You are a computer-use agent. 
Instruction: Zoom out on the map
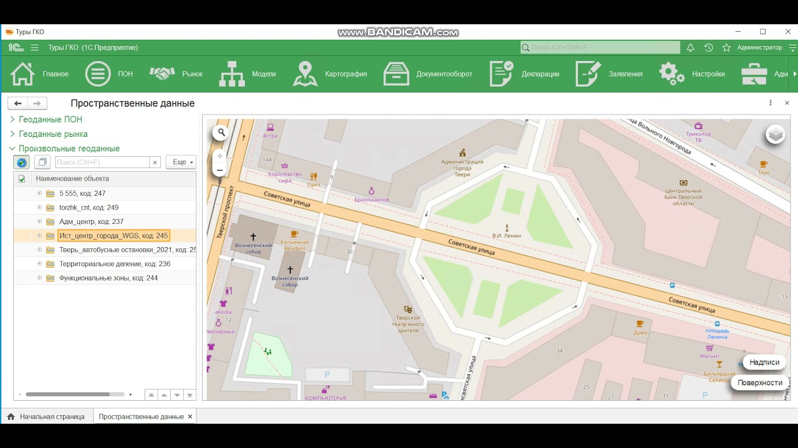[219, 170]
